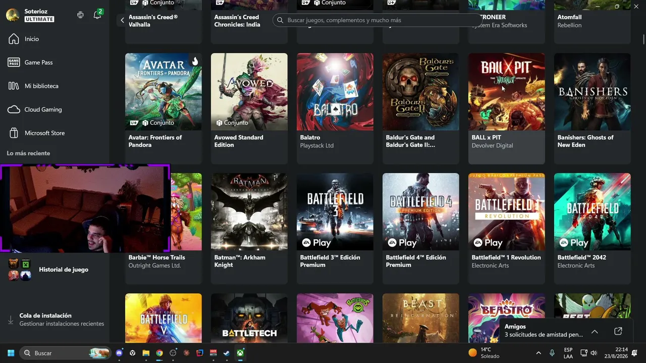Viewport: 646px width, 363px height.
Task: Open the Battlefield 2042 cover
Action: click(x=593, y=212)
